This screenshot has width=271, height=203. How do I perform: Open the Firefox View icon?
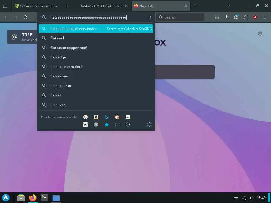point(5,6)
